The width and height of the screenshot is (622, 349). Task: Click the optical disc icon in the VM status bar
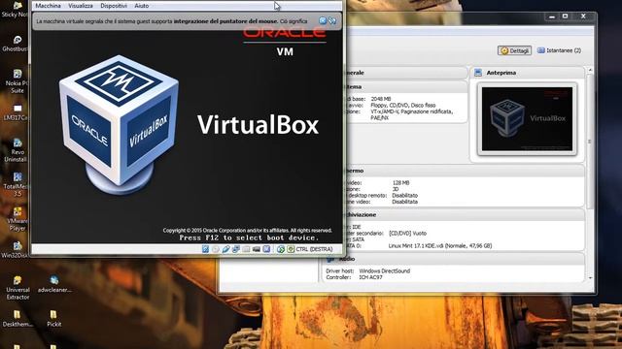click(x=216, y=249)
